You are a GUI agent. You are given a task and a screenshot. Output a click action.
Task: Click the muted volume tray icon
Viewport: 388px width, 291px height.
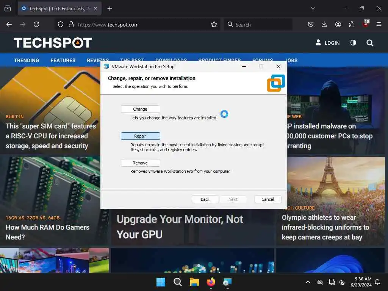coord(342,282)
